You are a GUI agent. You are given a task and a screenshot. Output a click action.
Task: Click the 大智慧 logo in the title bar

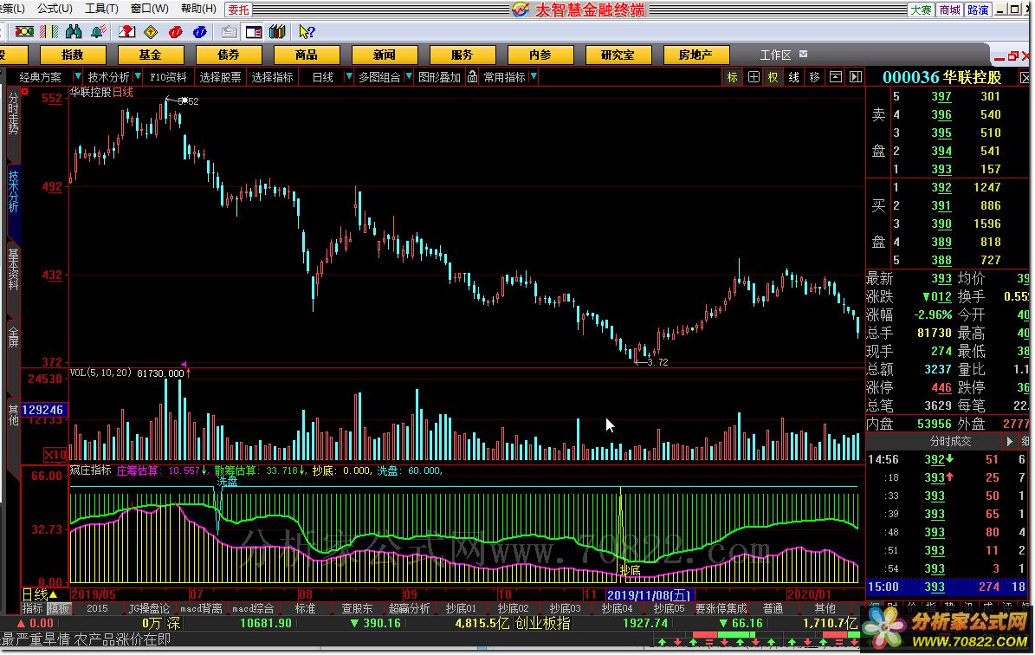(x=521, y=10)
